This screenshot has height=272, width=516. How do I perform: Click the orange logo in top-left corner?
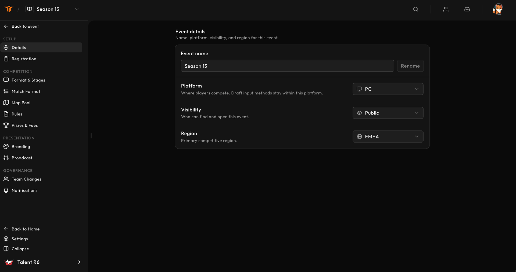tap(9, 9)
